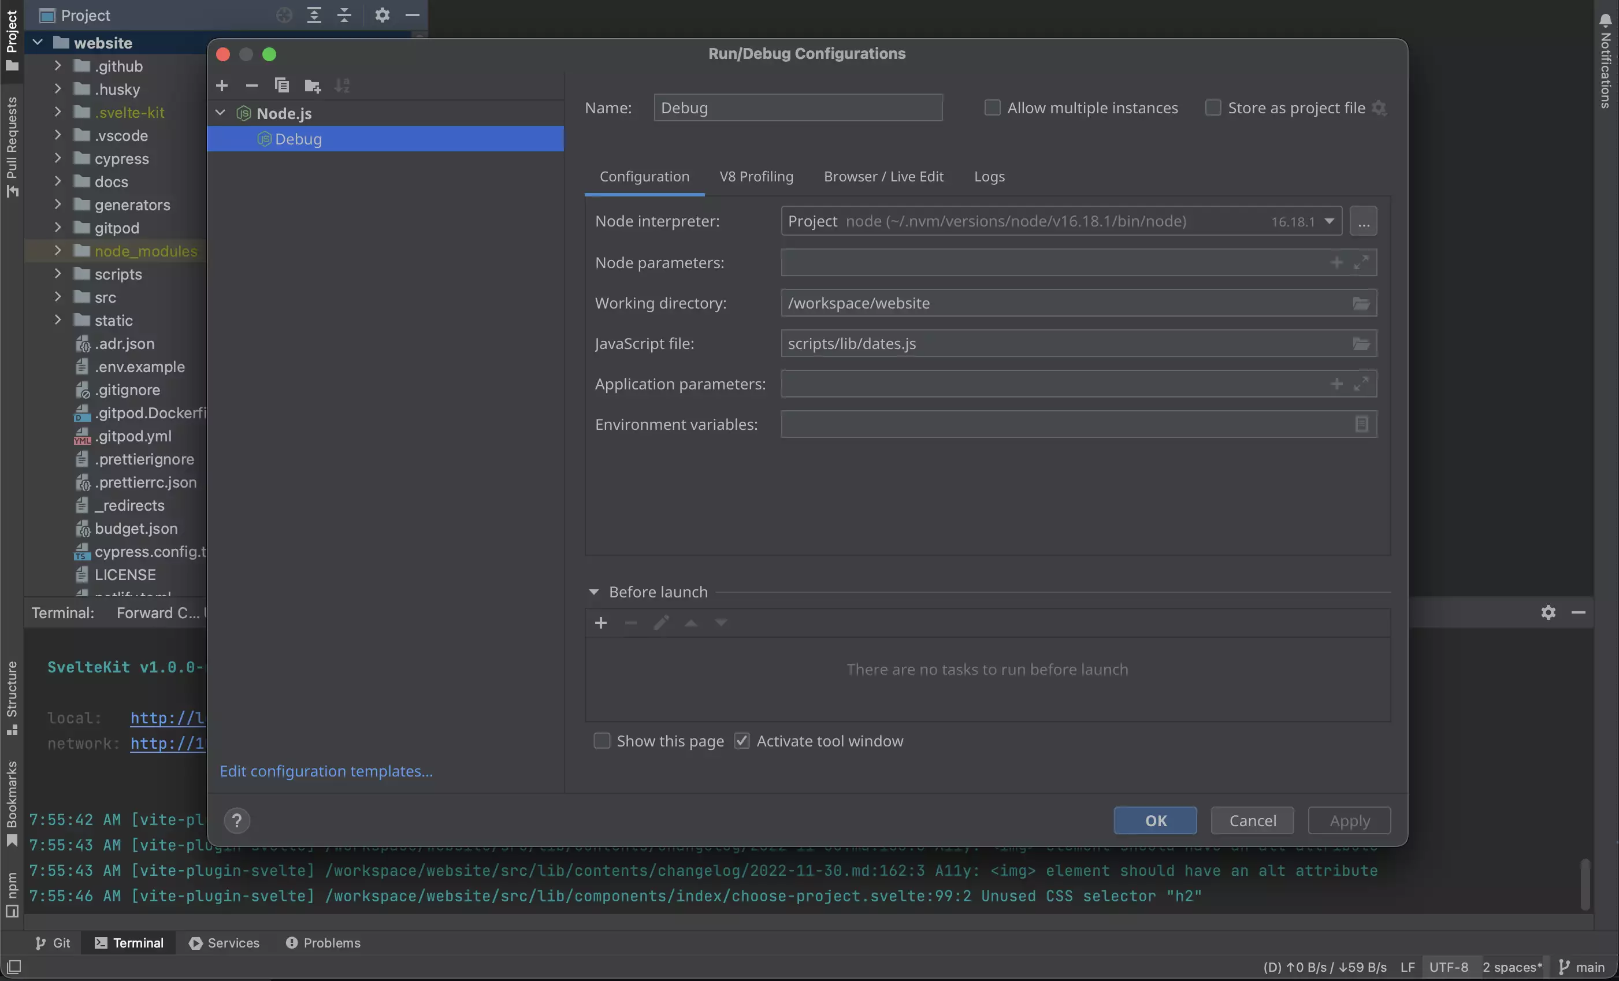Hide the Project tool window

413,15
